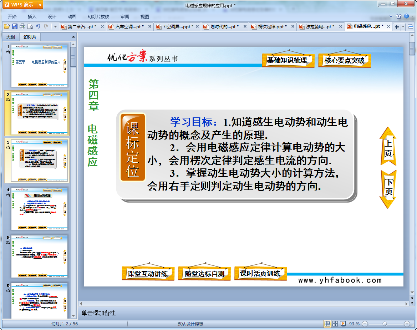Close the 7.空调异...ppt document tab
This screenshot has height=330, width=417.
197,27
